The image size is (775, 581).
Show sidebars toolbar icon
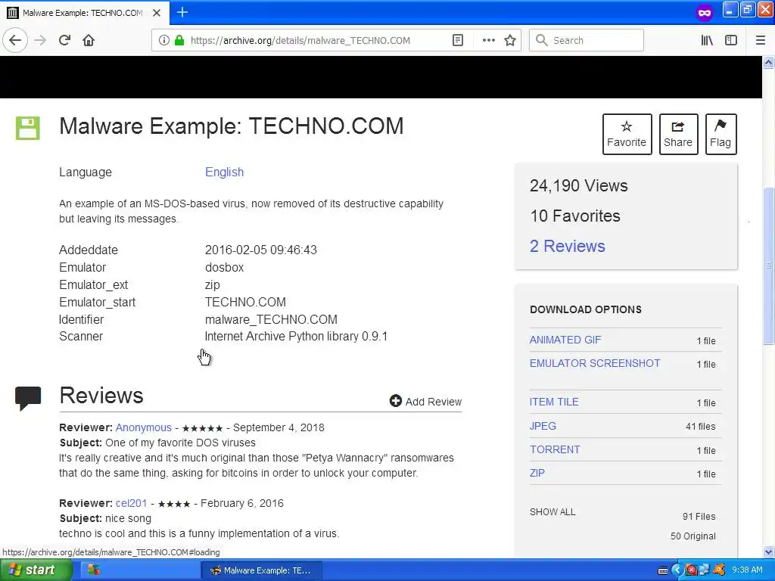point(731,40)
